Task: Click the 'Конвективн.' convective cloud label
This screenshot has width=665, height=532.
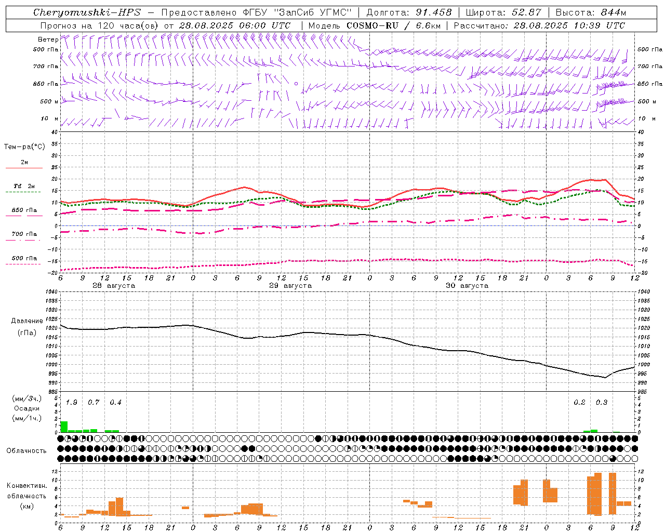Action: (26, 486)
